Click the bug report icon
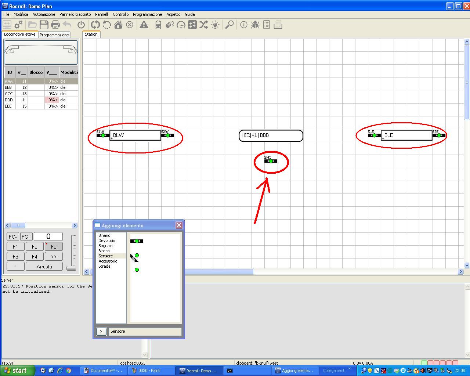The image size is (470, 376). [x=255, y=25]
